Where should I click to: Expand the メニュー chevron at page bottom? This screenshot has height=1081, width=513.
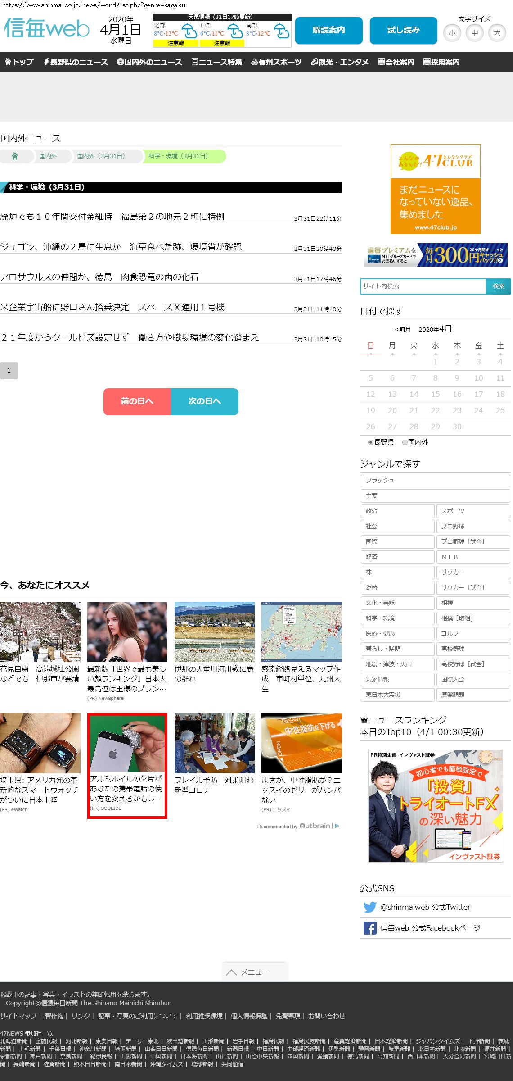pos(232,972)
